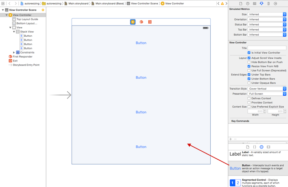
Task: Collapse the View node disclosure triangle
Action: click(10, 28)
